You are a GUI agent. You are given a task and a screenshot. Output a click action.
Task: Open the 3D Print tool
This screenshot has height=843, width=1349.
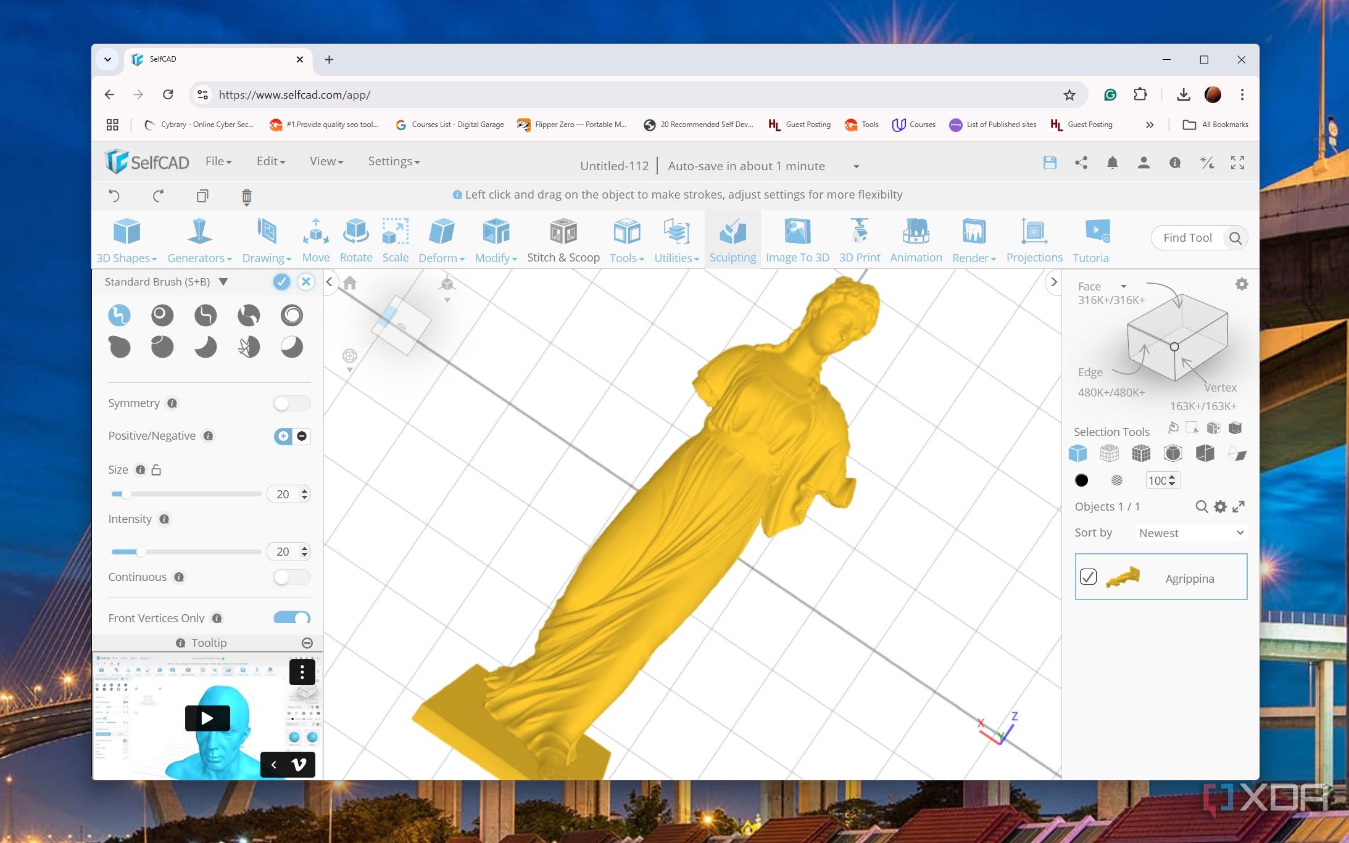[x=859, y=241]
